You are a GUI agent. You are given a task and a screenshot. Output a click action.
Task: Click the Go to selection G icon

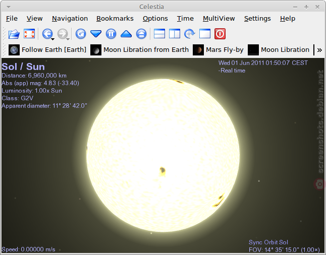[81, 34]
